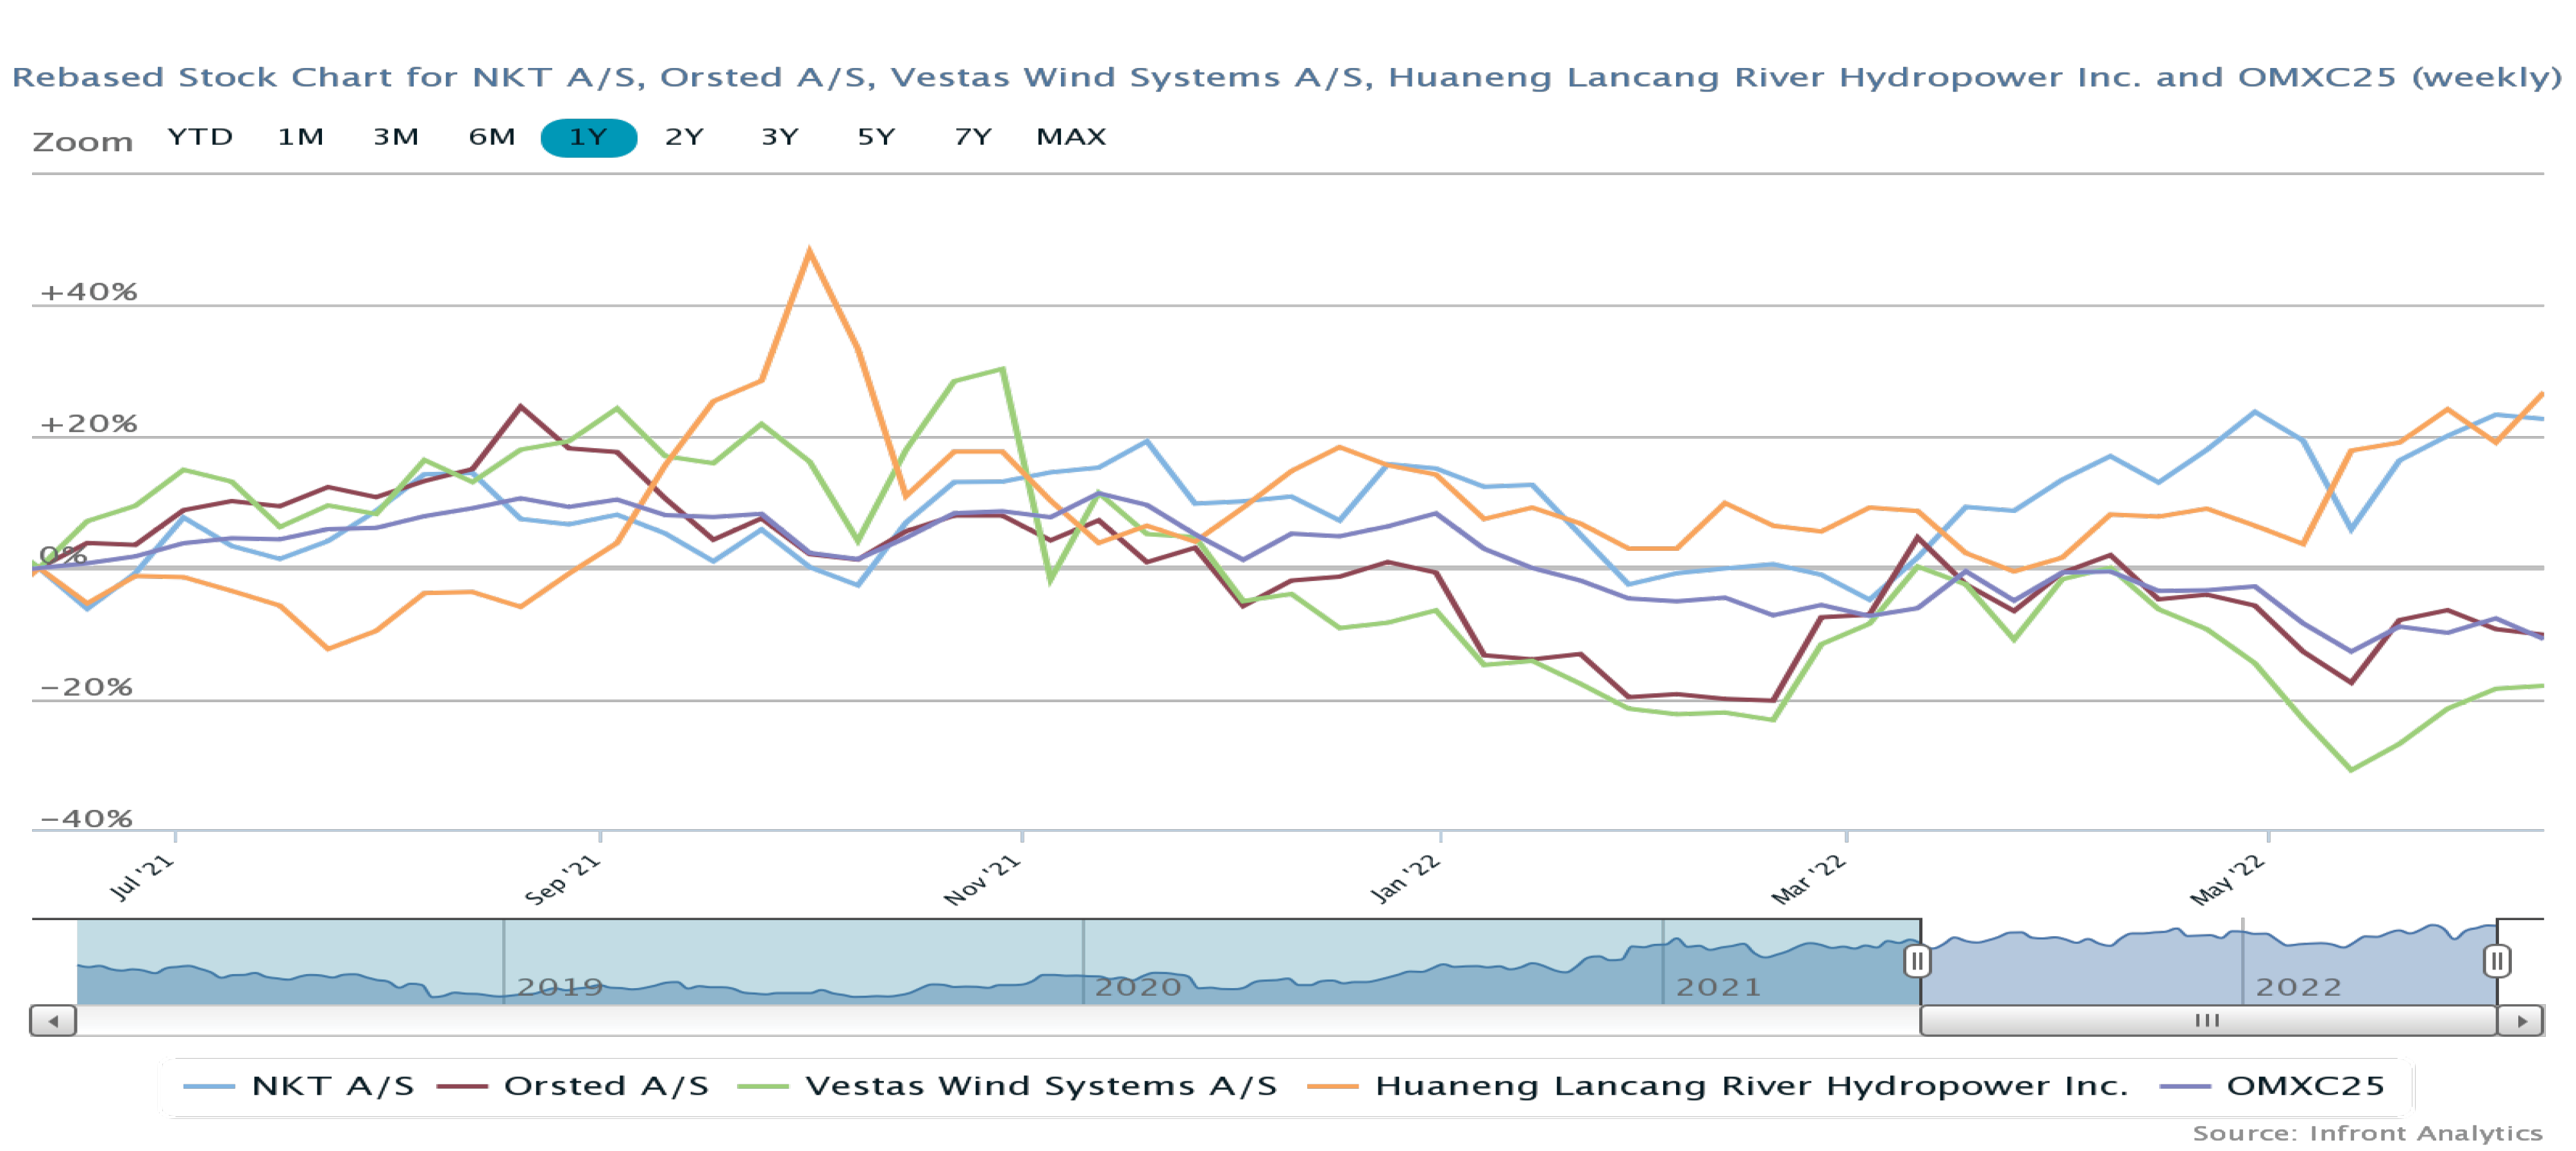Click the navigator scrollbar thumb grip
The width and height of the screenshot is (2576, 1151).
pos(2207,1021)
